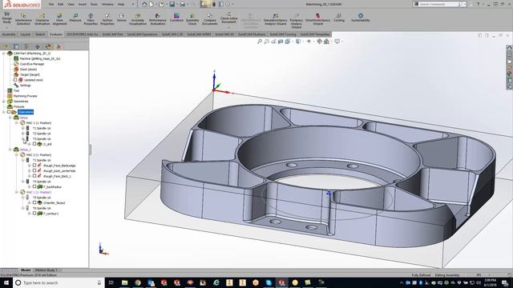Collapse the Setup_1 node

[x=10, y=150]
